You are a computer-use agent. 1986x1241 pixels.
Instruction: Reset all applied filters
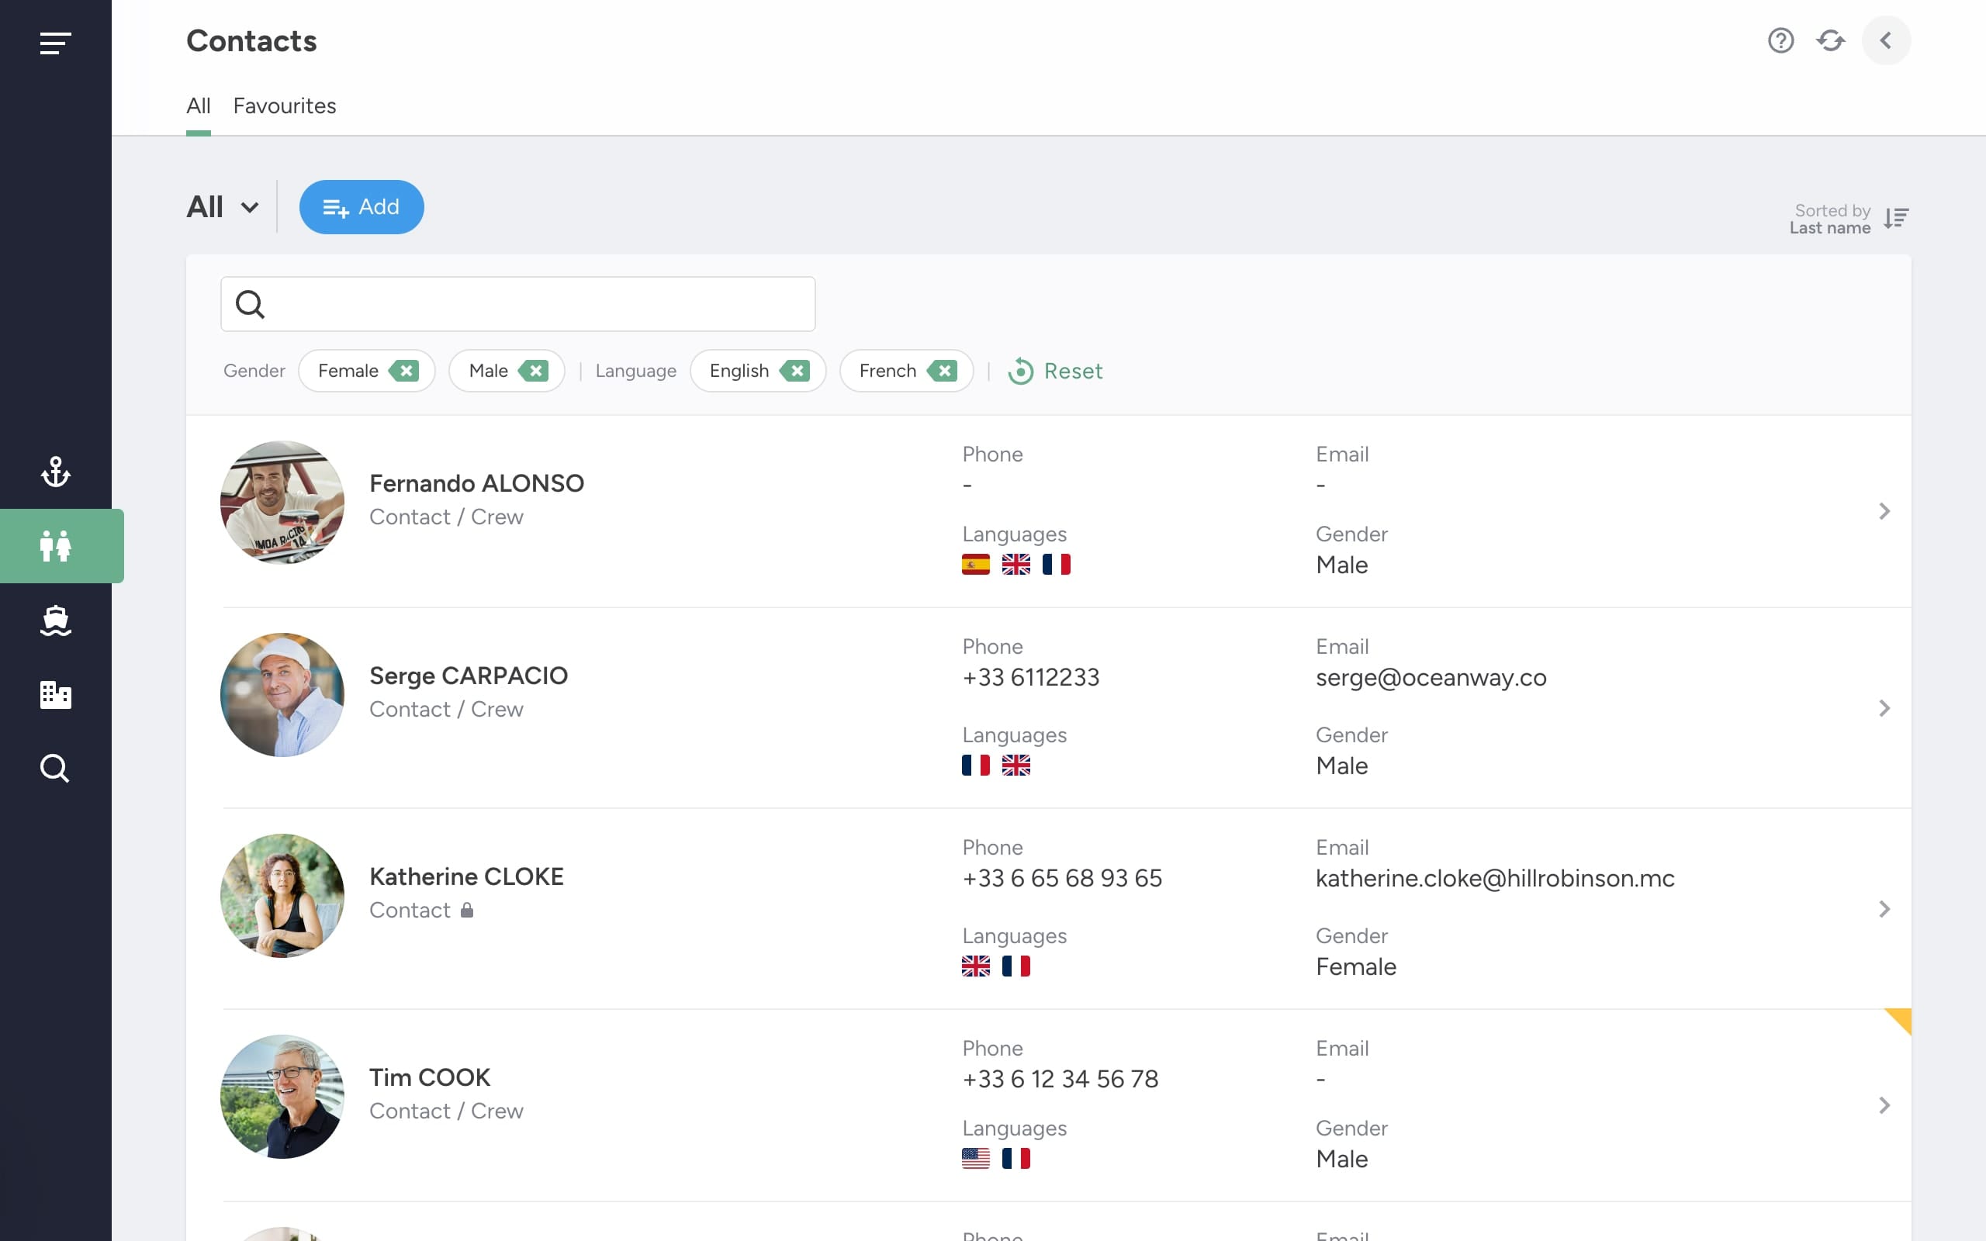tap(1055, 371)
